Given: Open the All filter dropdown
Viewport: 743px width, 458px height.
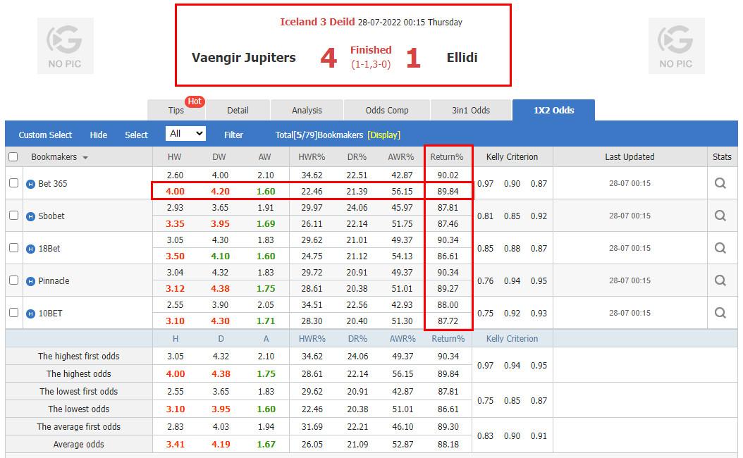Looking at the screenshot, I should (x=185, y=134).
